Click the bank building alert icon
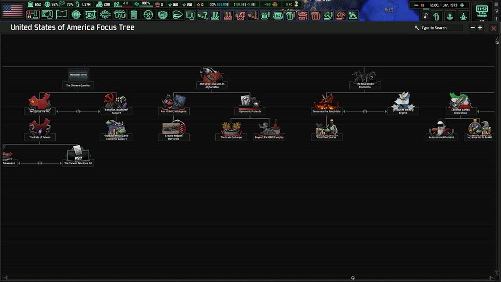This screenshot has height=282, width=501. pos(265,15)
